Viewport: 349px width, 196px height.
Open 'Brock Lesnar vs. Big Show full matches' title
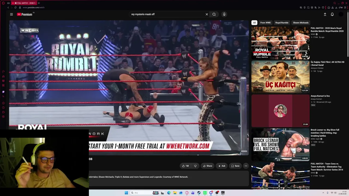coord(325,133)
